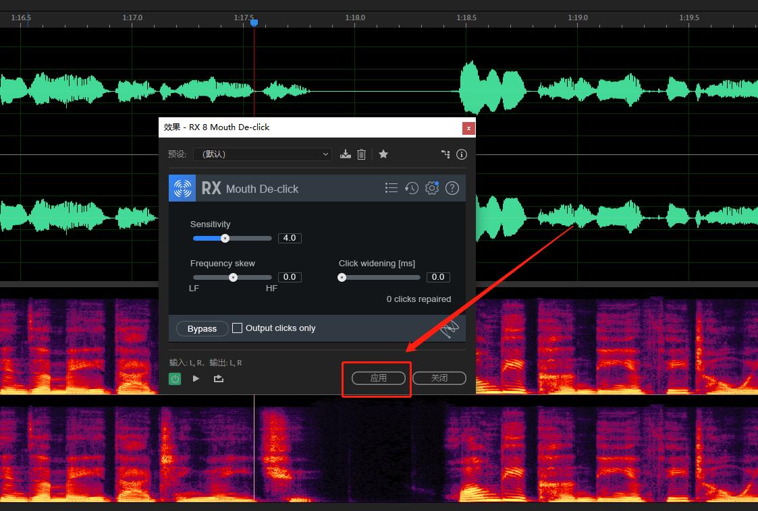
Task: Click the 应用 apply button
Action: (x=378, y=378)
